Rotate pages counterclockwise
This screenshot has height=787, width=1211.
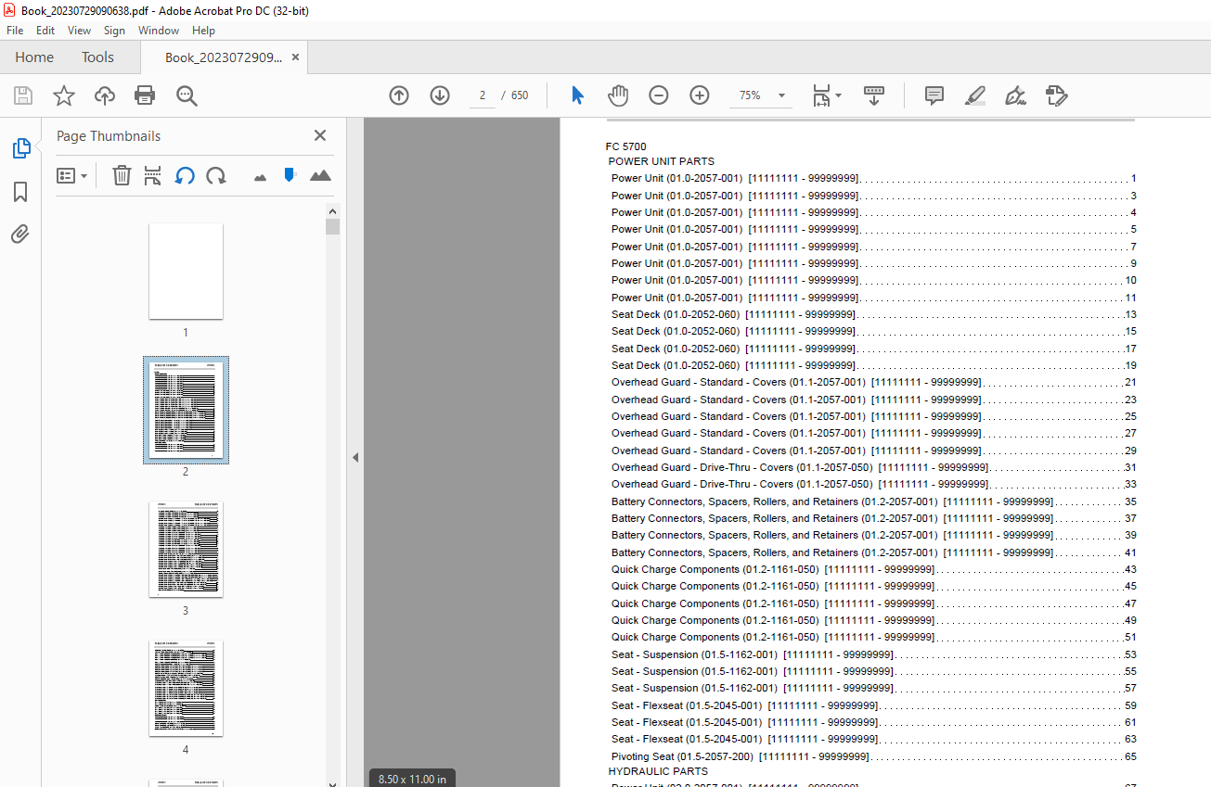185,175
